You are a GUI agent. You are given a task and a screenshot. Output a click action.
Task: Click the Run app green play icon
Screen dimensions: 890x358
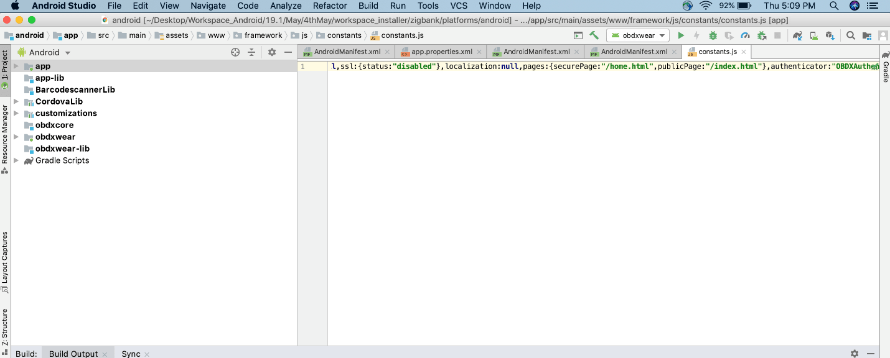coord(681,35)
